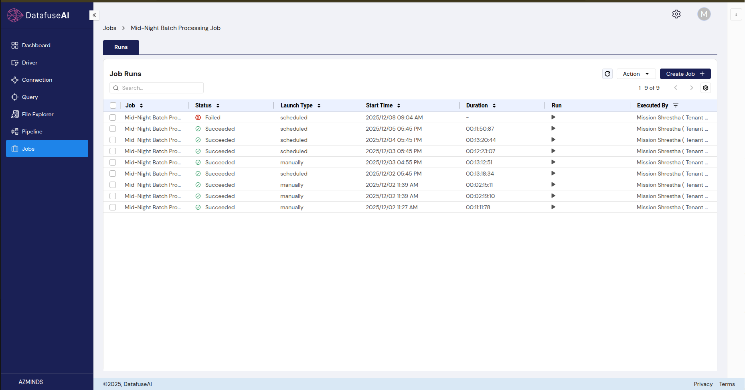
Task: Open the user avatar M icon
Action: (704, 14)
